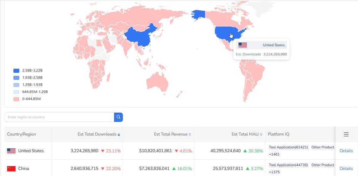Click the Platform IQ column header

pyautogui.click(x=278, y=134)
